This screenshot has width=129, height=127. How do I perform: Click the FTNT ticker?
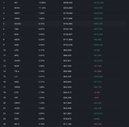[x=17, y=114]
